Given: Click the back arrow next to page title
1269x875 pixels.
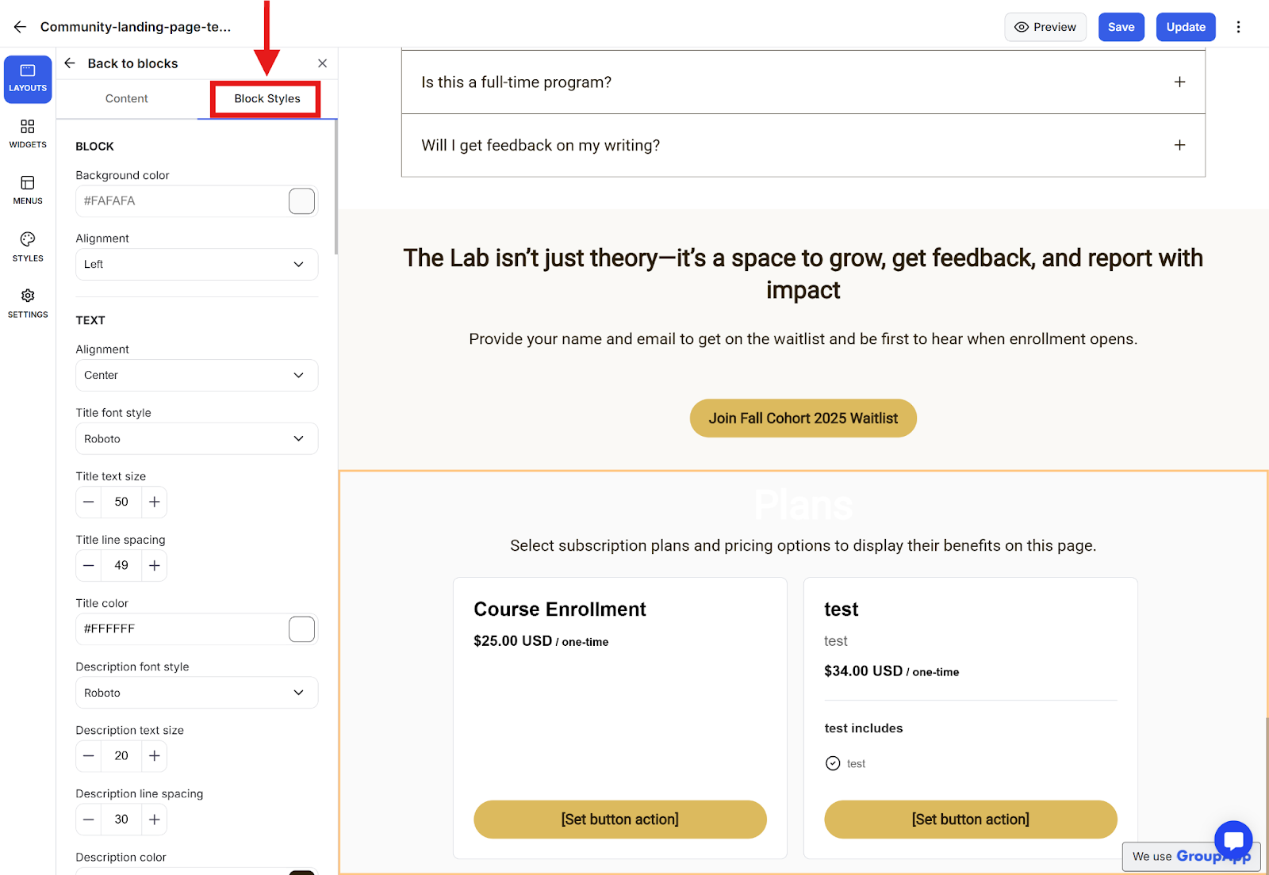Looking at the screenshot, I should 20,27.
